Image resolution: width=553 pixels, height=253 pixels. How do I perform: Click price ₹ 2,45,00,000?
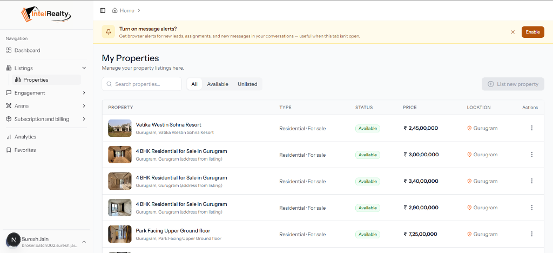tap(421, 128)
